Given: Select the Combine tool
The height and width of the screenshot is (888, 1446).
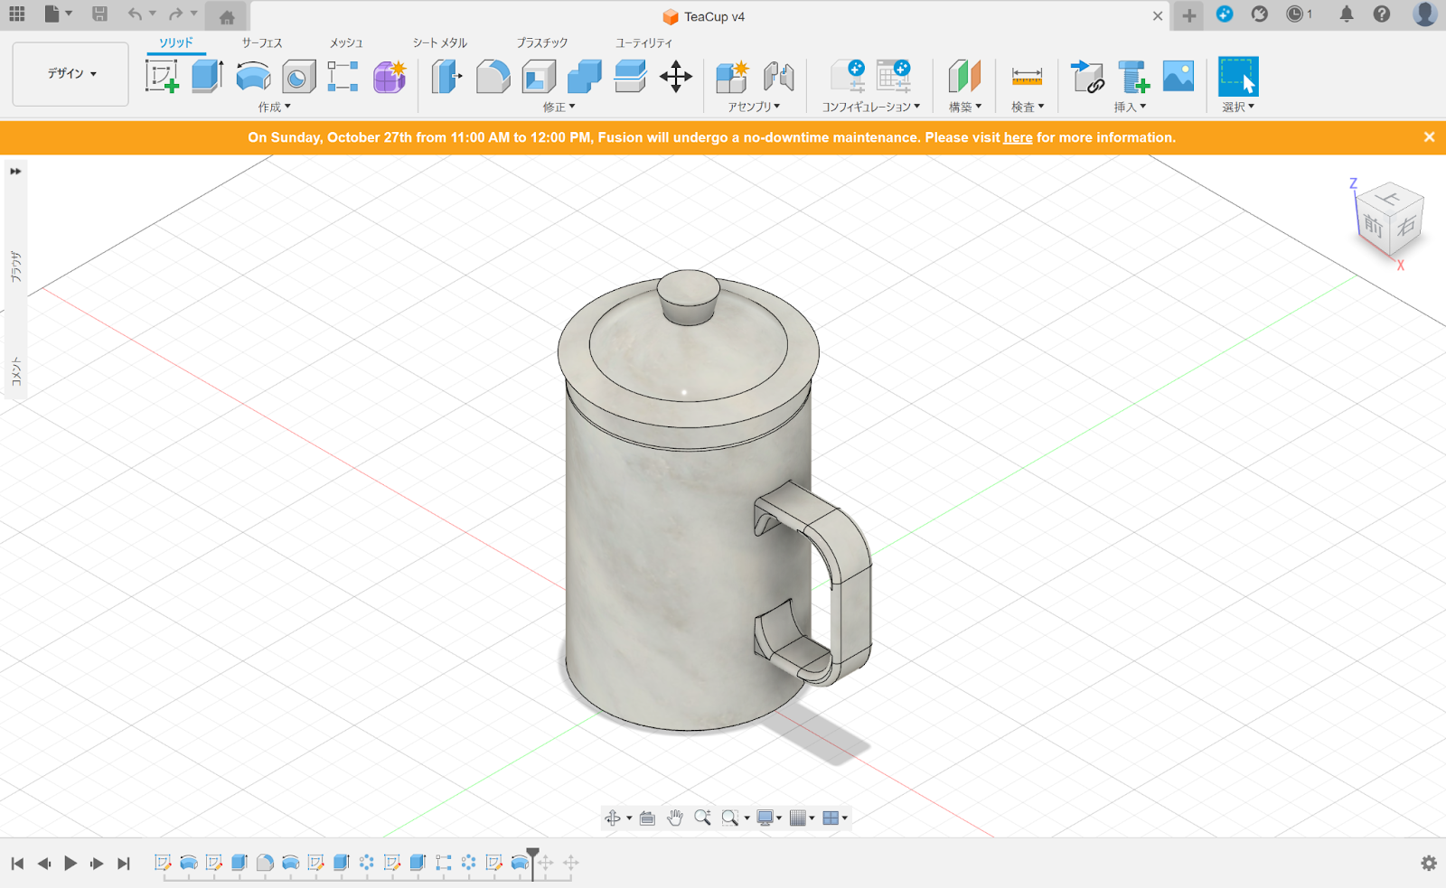Looking at the screenshot, I should [585, 77].
